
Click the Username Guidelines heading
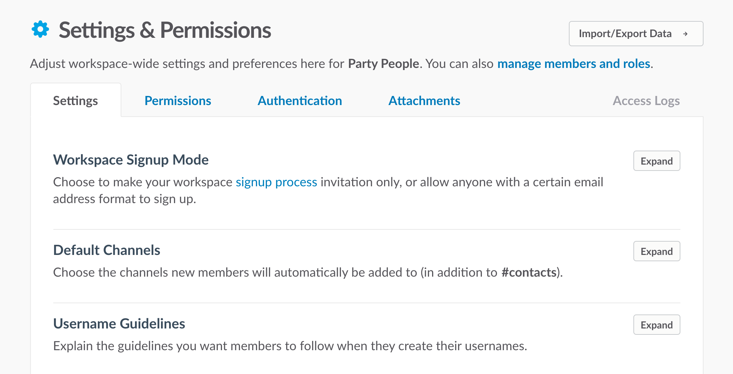pos(119,324)
